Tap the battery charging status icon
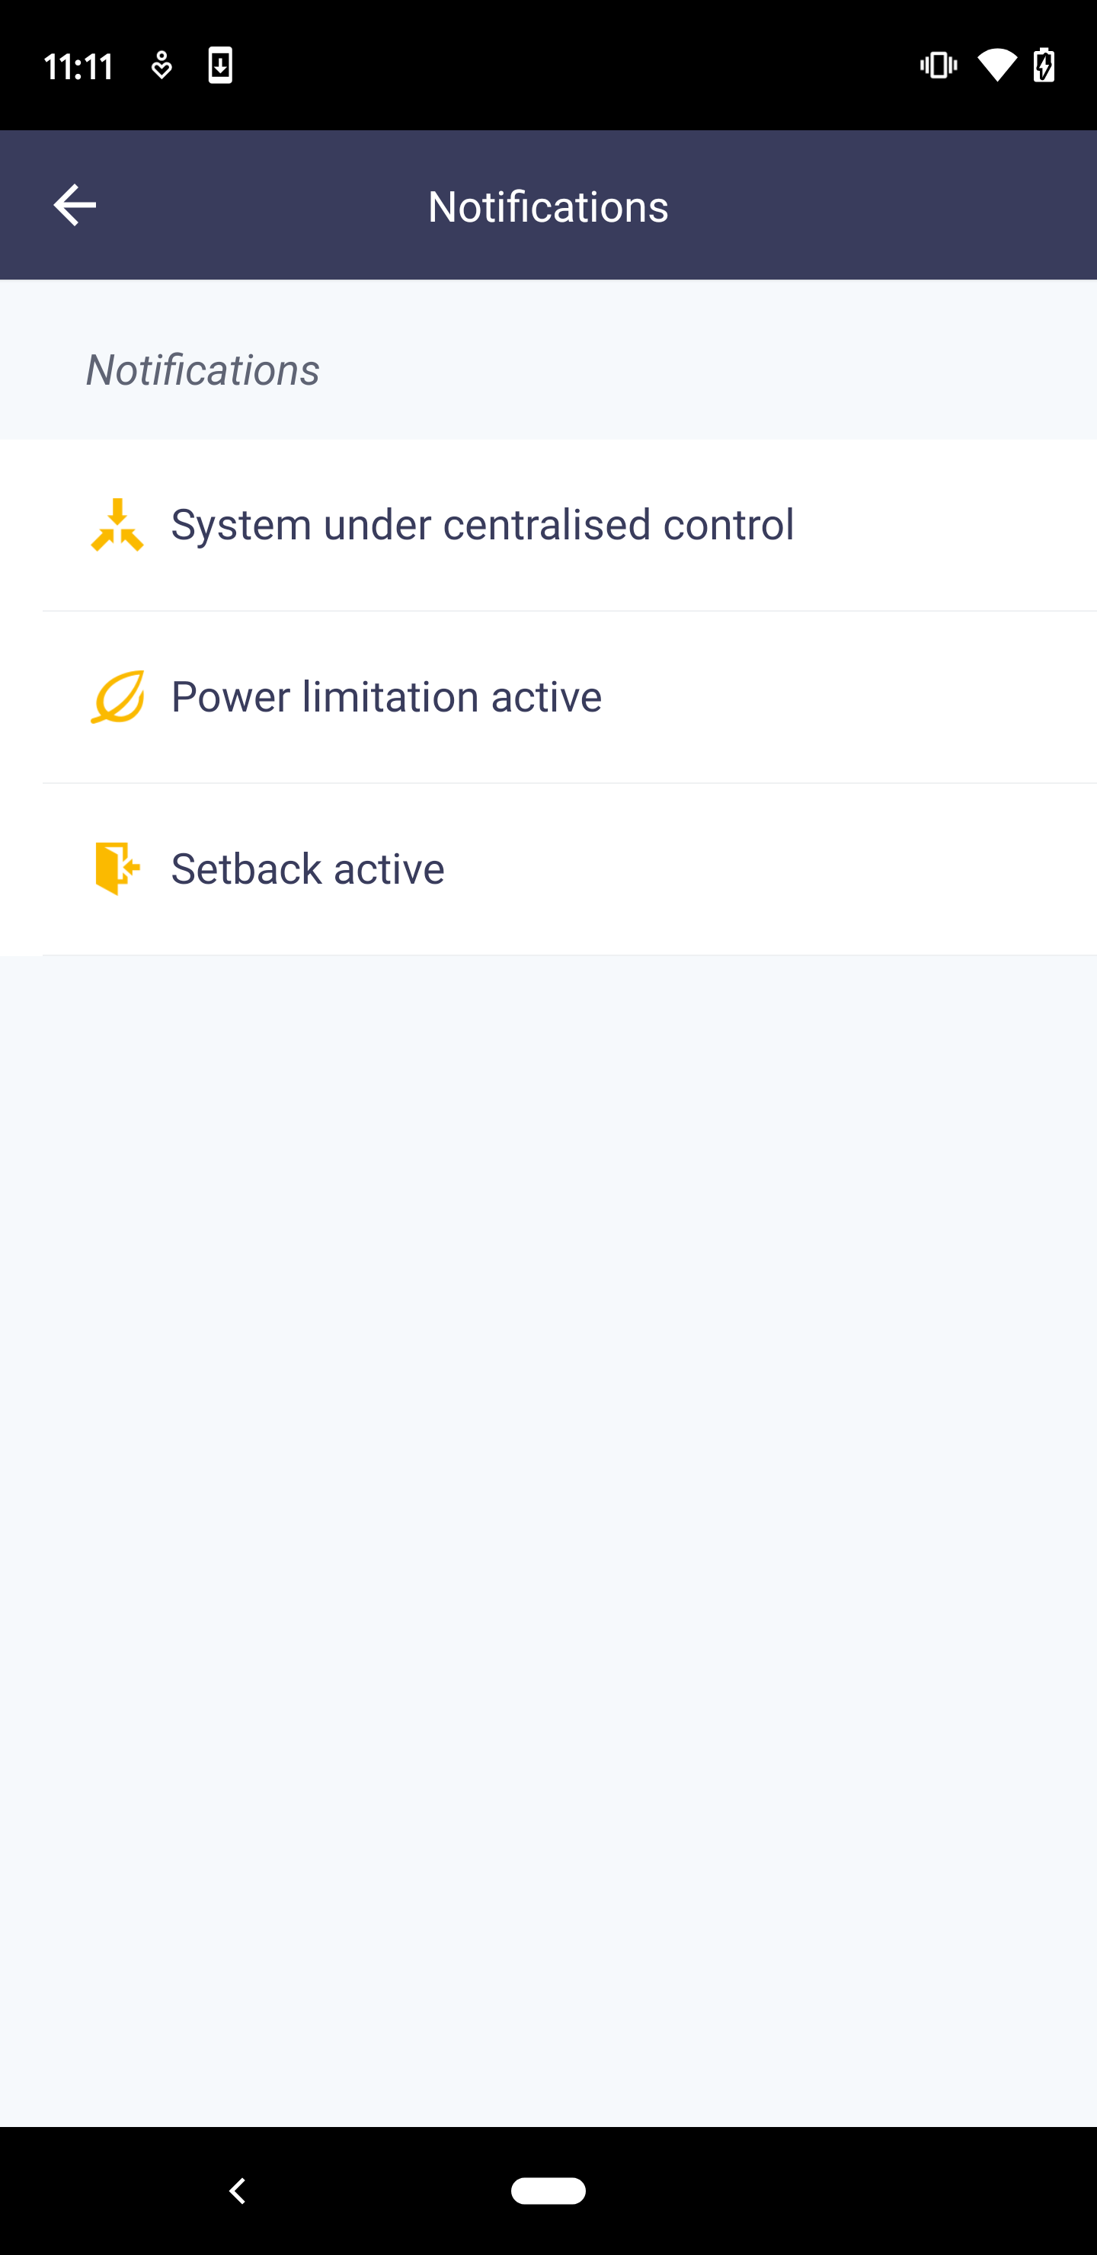The image size is (1097, 2255). 1044,66
